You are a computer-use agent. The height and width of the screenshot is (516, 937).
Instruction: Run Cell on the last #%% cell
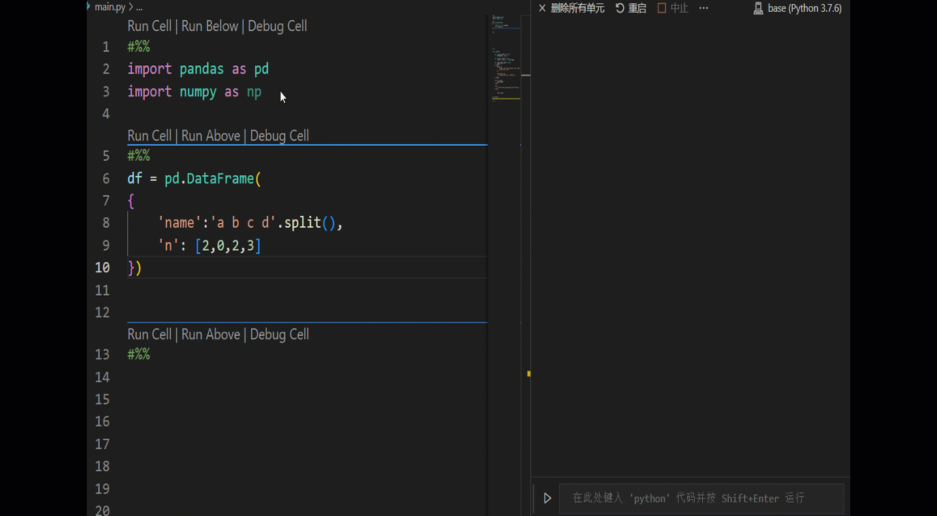[149, 334]
